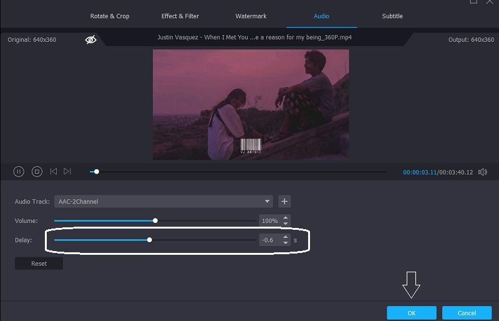Click the delay value input field
The width and height of the screenshot is (499, 321).
(269, 240)
